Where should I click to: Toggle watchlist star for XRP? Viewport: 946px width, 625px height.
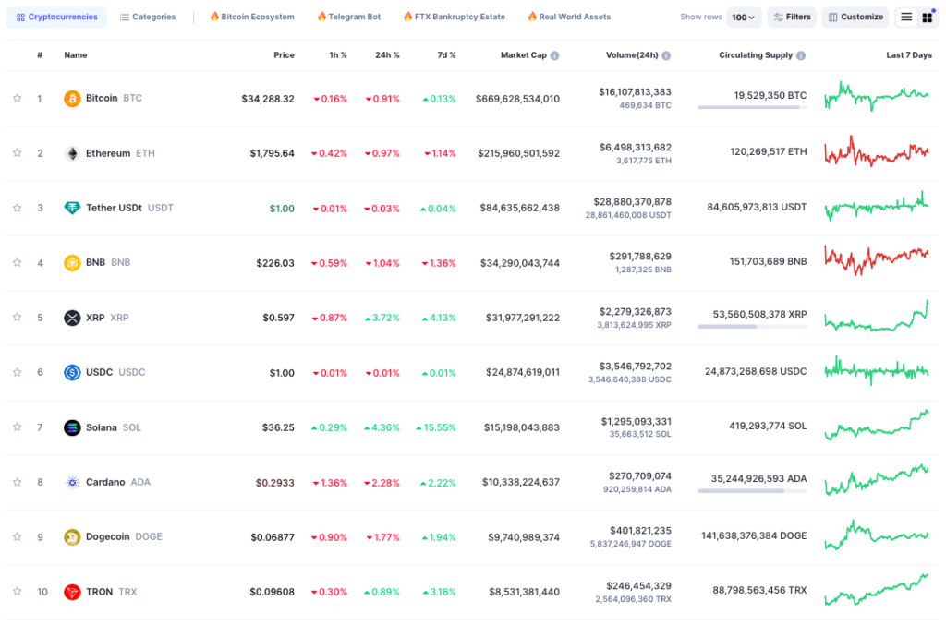[x=17, y=318]
